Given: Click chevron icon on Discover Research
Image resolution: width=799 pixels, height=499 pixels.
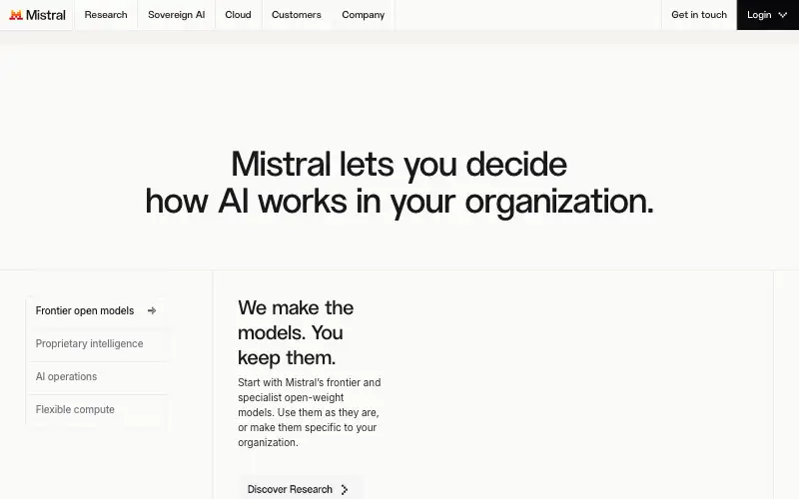Looking at the screenshot, I should click(x=345, y=489).
